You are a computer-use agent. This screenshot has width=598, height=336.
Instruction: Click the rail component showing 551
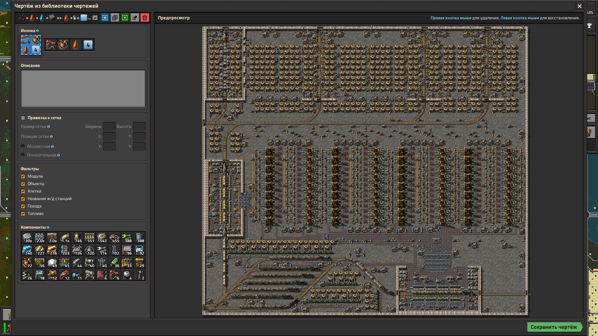click(89, 238)
